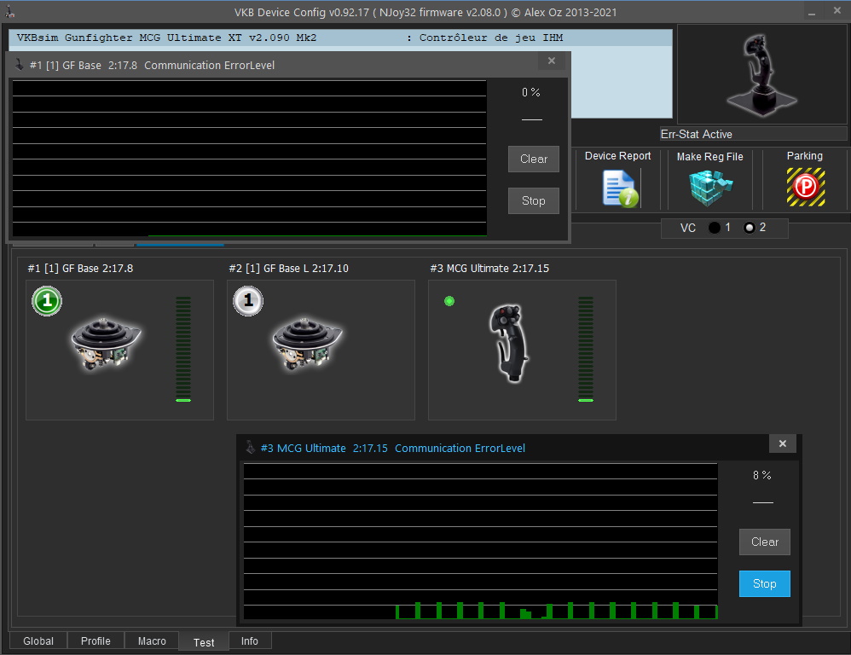851x655 pixels.
Task: Minimize the VKB Device Config window
Action: [x=812, y=13]
